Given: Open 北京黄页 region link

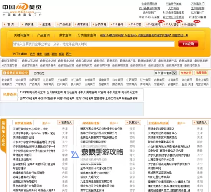Looking at the screenshot, I should 7,80.
